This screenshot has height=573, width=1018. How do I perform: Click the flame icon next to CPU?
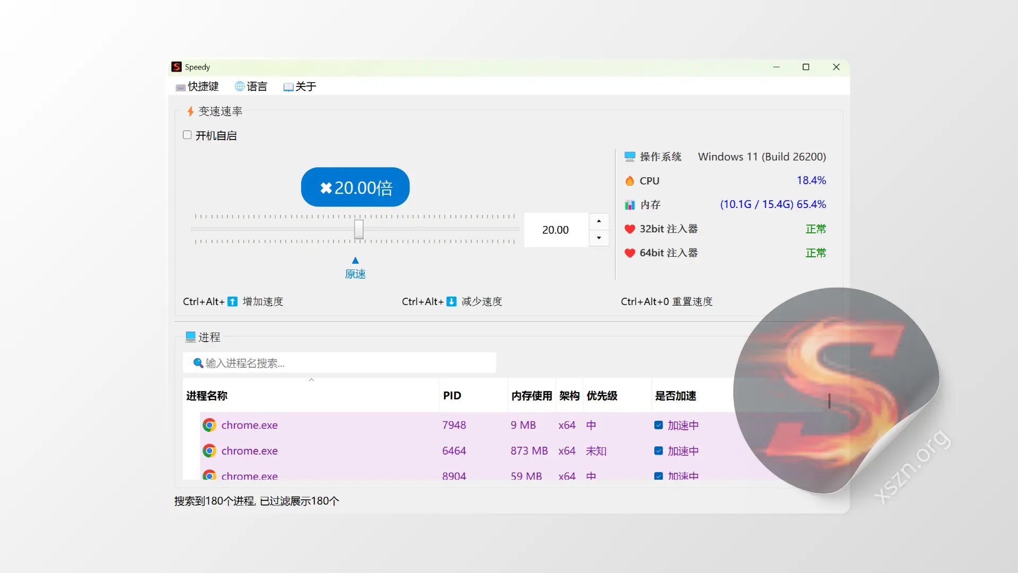pos(629,180)
